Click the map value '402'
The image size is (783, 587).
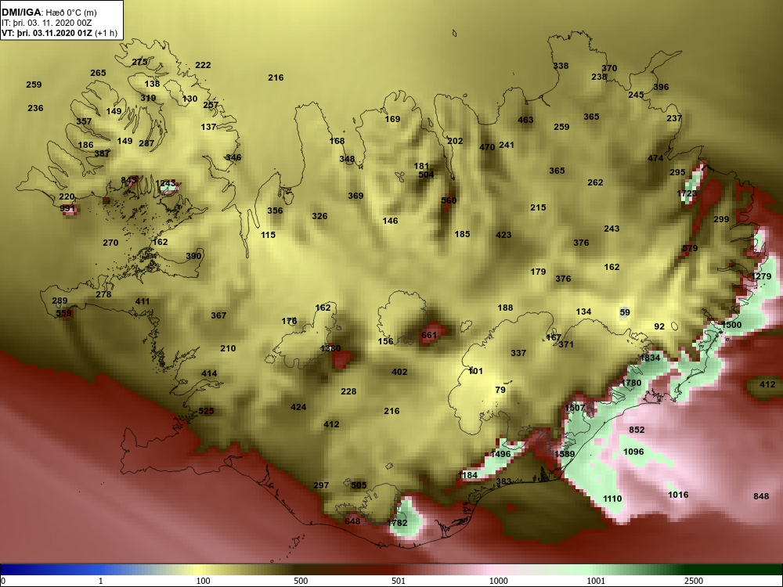pyautogui.click(x=399, y=372)
